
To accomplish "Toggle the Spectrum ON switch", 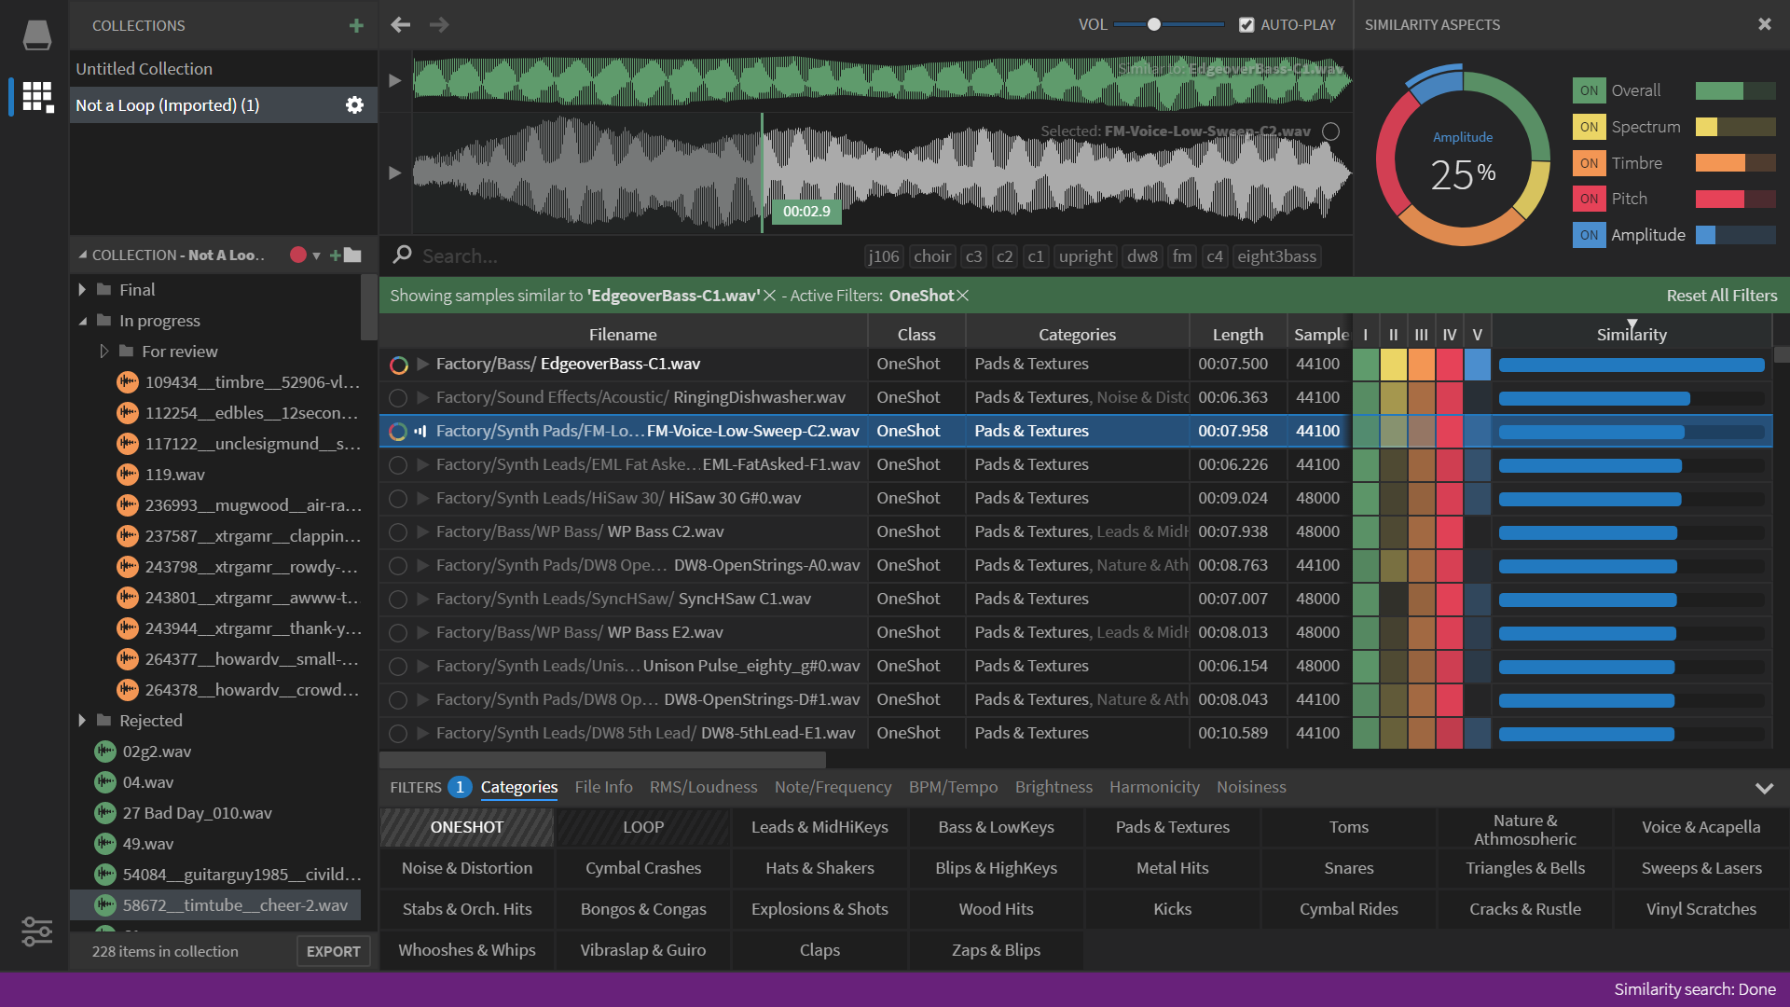I will (x=1589, y=127).
